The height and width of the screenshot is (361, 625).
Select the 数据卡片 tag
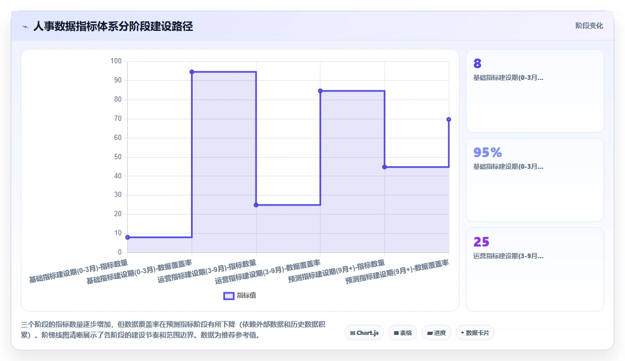pyautogui.click(x=475, y=333)
